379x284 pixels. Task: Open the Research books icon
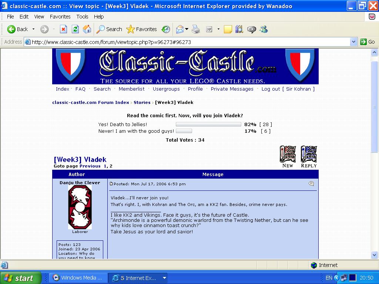coord(239,29)
